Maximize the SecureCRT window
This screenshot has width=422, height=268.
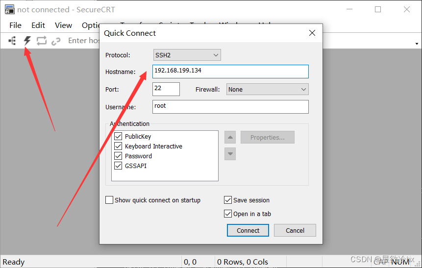click(378, 9)
